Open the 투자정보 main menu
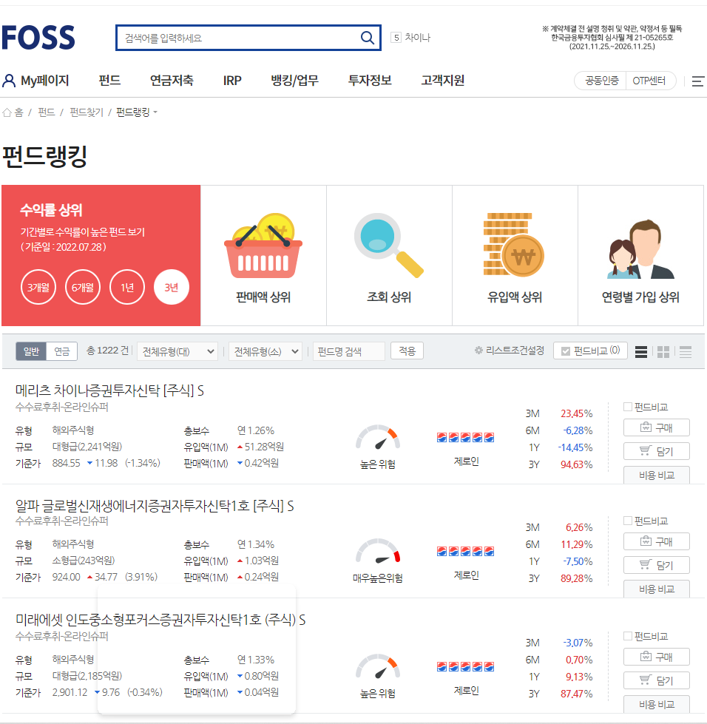This screenshot has width=707, height=724. tap(370, 81)
